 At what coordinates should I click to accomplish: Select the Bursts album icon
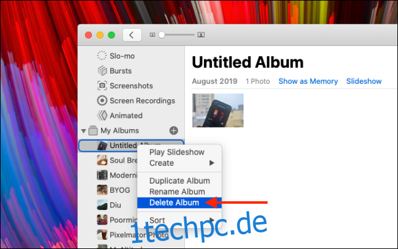click(102, 71)
